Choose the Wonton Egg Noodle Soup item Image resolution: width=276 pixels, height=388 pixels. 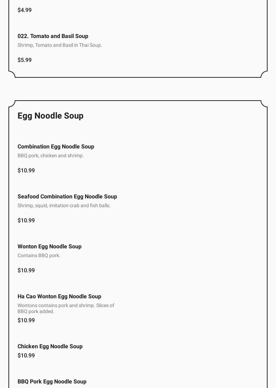[x=50, y=246]
